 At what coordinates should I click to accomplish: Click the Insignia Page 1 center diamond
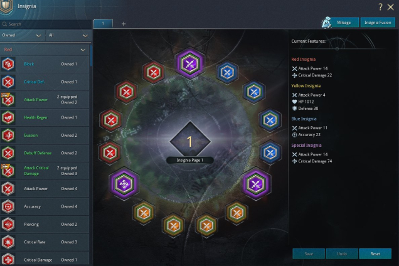(190, 141)
